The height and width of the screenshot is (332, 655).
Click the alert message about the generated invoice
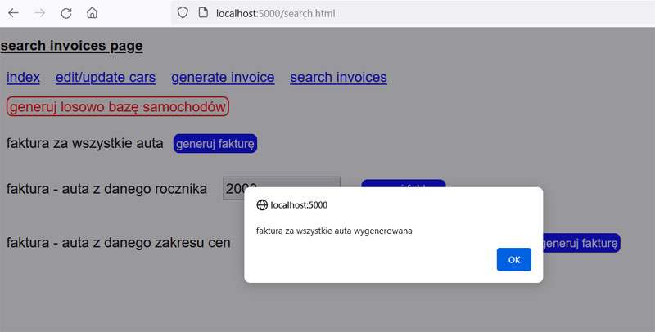pyautogui.click(x=334, y=231)
